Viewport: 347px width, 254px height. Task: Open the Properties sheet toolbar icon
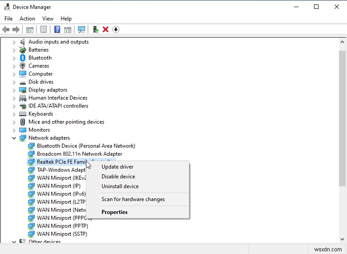coord(43,29)
